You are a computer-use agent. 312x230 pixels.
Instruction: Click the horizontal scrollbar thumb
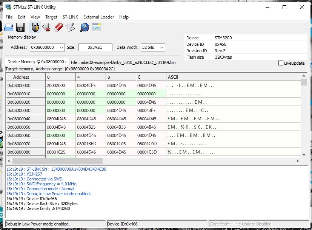click(x=57, y=161)
